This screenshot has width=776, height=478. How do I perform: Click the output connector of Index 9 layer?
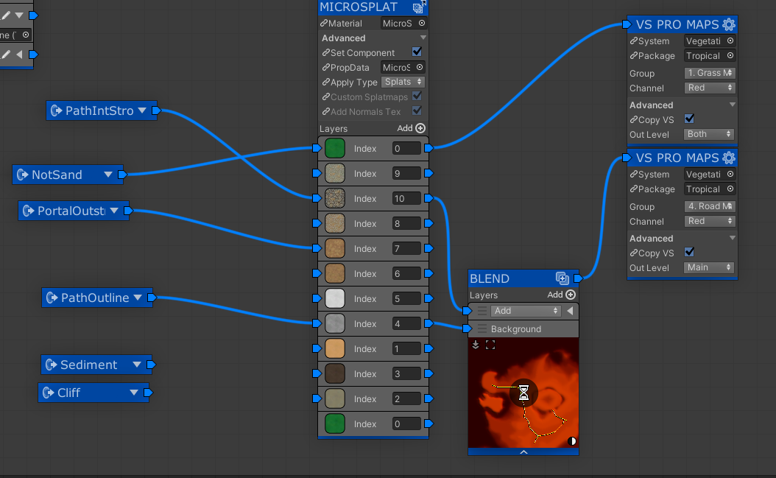coord(428,173)
